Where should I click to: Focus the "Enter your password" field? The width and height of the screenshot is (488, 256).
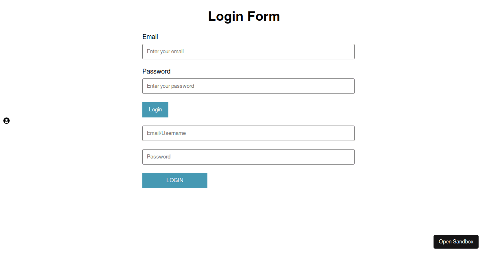pos(248,86)
